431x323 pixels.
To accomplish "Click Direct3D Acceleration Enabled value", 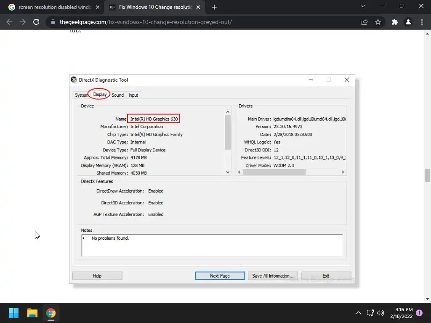I will (156, 203).
